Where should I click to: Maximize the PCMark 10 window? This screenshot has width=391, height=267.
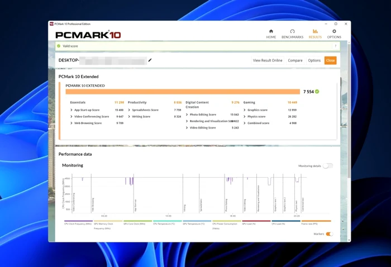pyautogui.click(x=336, y=24)
